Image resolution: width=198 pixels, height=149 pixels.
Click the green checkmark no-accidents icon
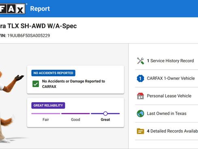click(36, 84)
